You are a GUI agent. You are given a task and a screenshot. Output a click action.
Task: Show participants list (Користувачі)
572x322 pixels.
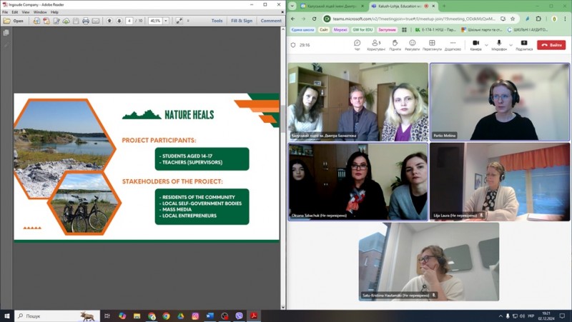pos(376,45)
